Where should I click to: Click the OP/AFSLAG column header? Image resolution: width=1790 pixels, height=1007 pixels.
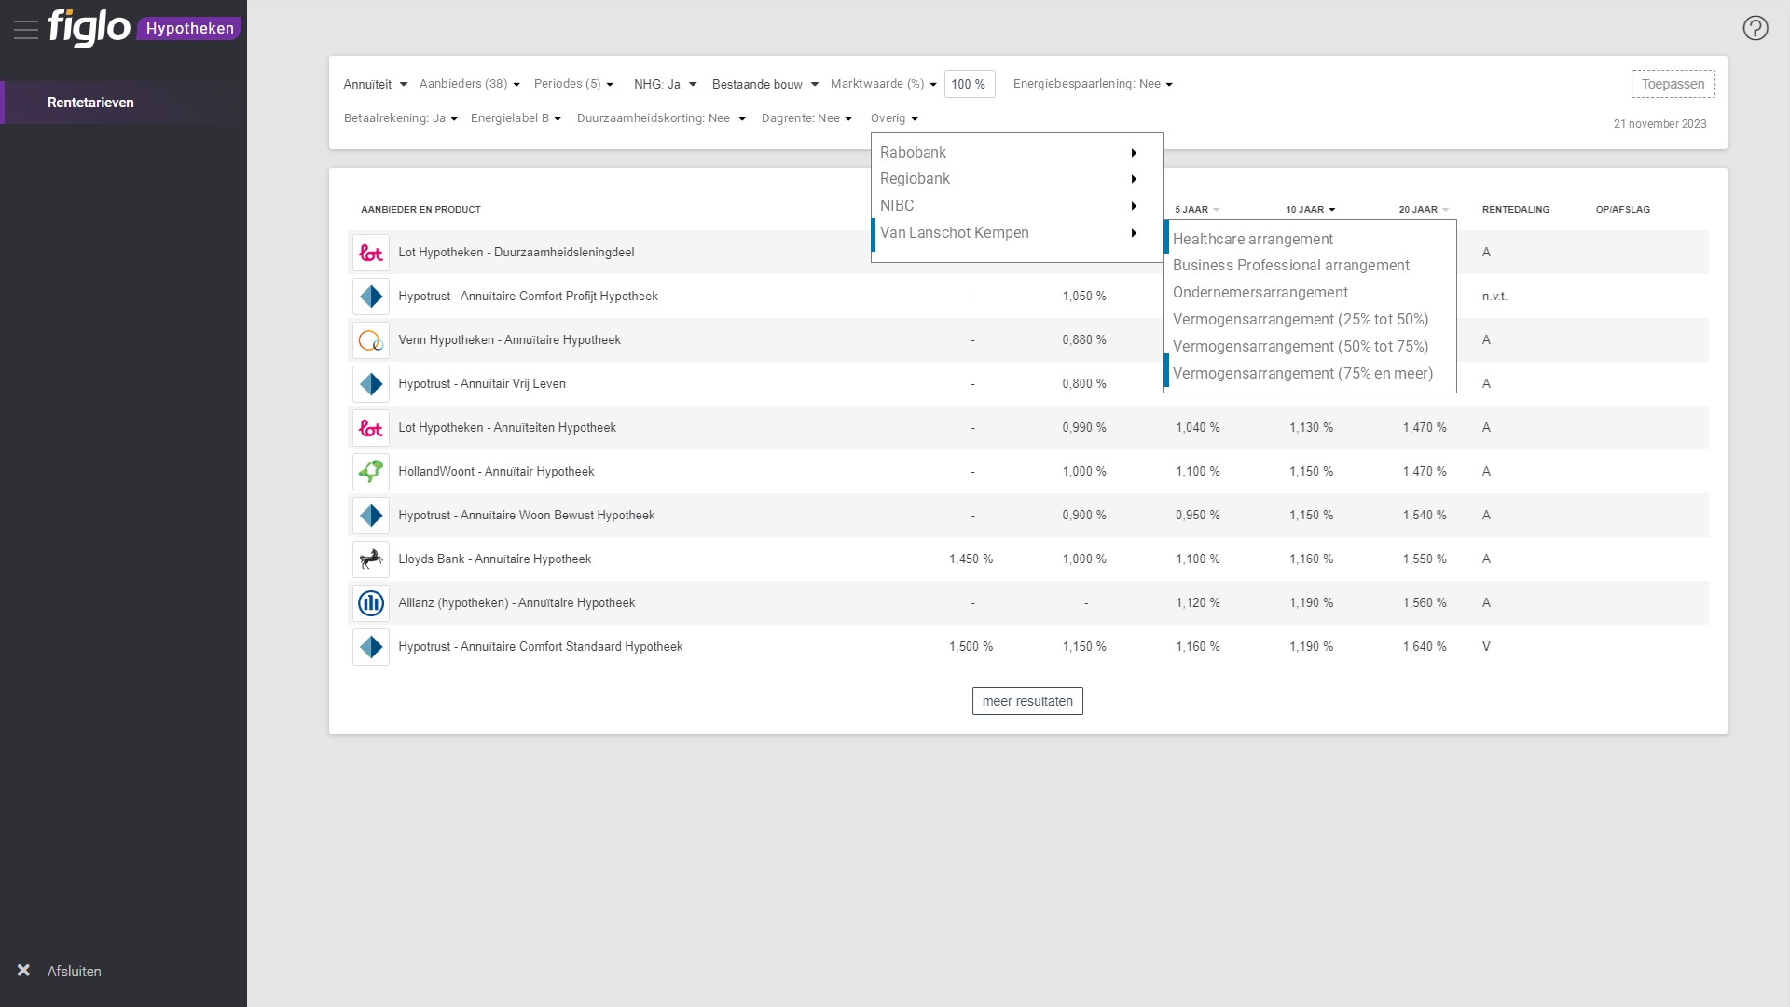click(x=1622, y=210)
